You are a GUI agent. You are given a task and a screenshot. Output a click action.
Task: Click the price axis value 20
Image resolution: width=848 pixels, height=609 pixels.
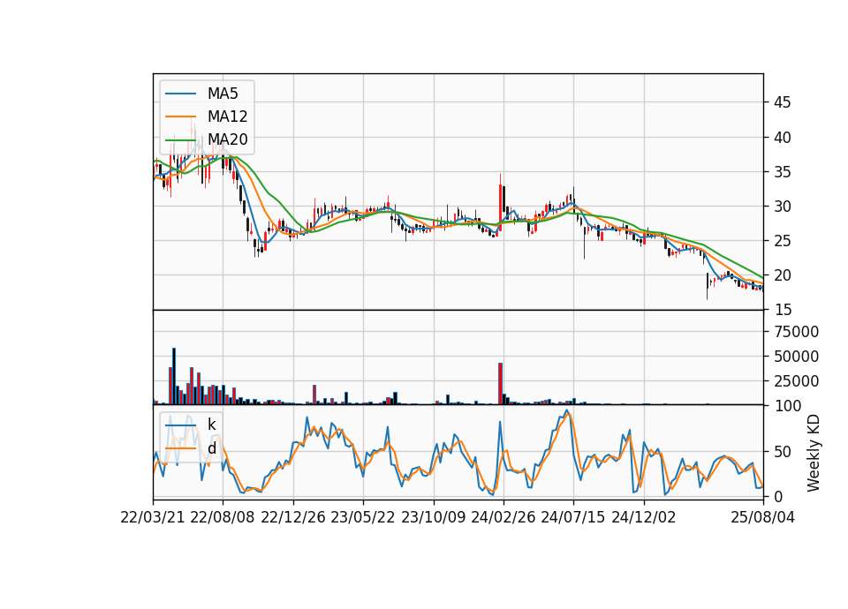(783, 275)
